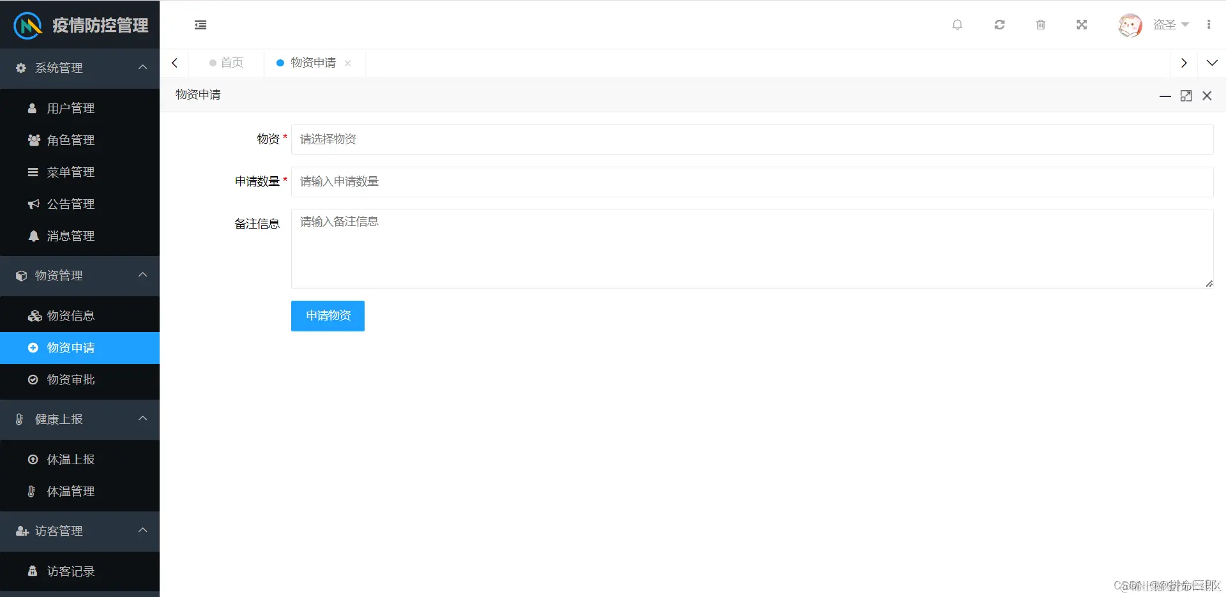1226x597 pixels.
Task: Click the 申请数量 input field
Action: tap(752, 181)
